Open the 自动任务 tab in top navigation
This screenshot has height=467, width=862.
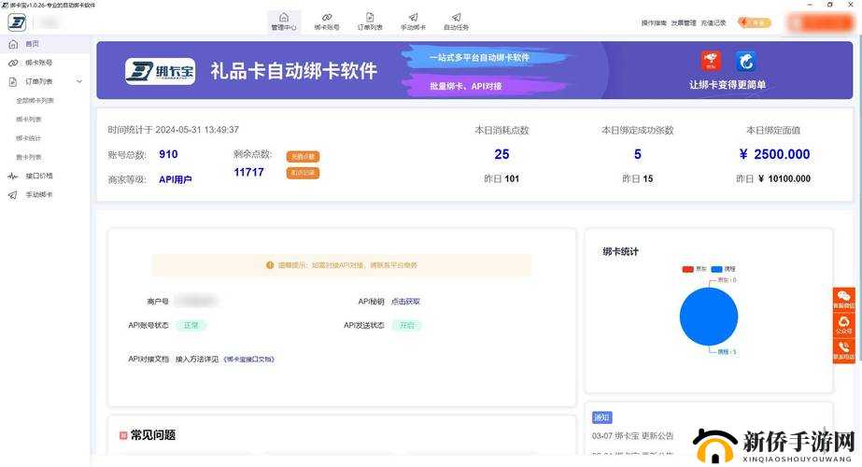tap(456, 22)
